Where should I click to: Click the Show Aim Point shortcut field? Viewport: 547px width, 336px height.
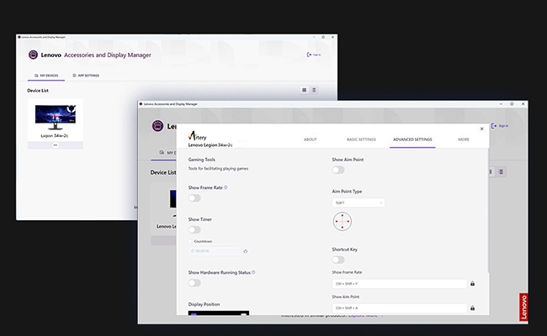pyautogui.click(x=400, y=308)
